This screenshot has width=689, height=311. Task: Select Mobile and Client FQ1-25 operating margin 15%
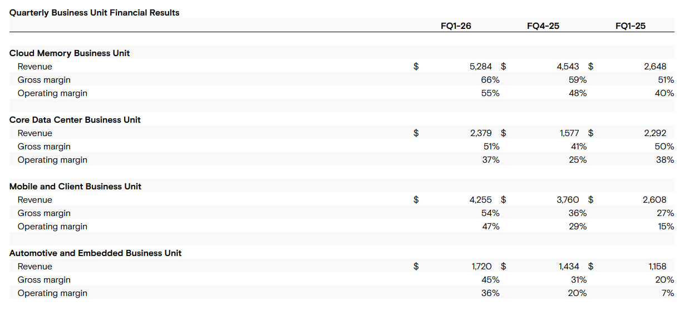click(x=666, y=227)
